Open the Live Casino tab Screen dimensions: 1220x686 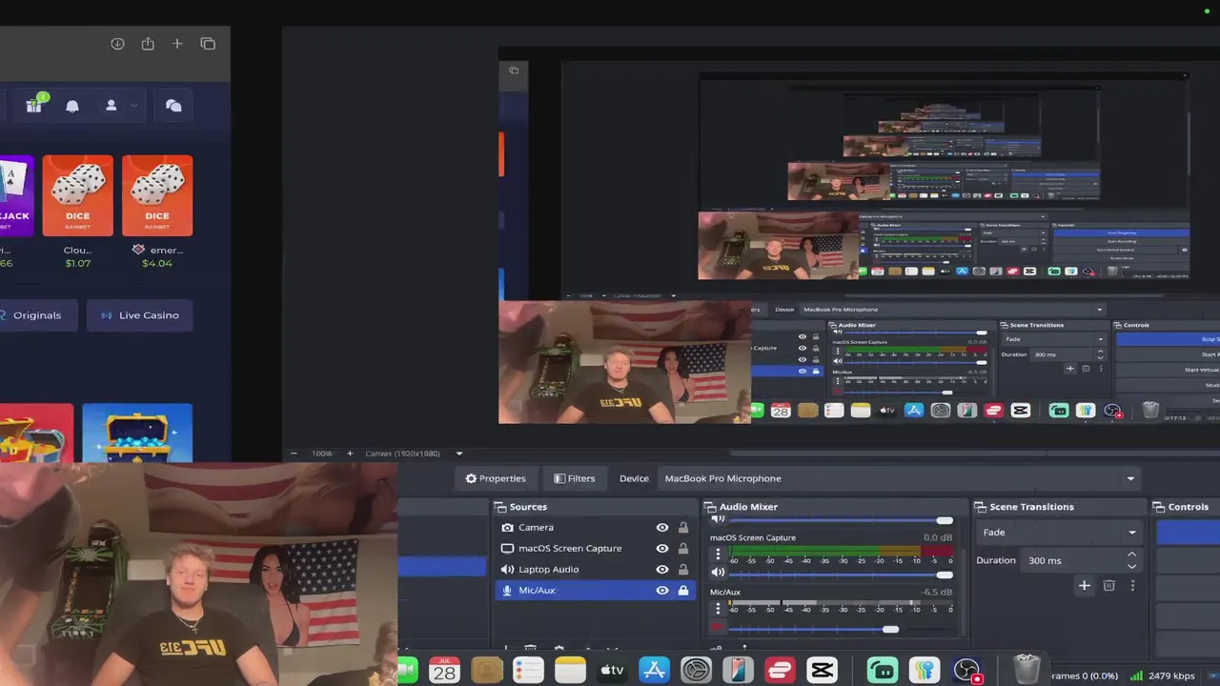(x=139, y=315)
